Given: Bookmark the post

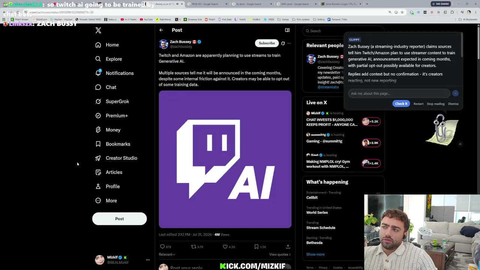Looking at the screenshot, I should pos(256,247).
